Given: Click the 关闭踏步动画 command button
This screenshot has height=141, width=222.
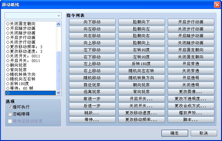Looking at the screenshot, I should pyautogui.click(x=191, y=43).
